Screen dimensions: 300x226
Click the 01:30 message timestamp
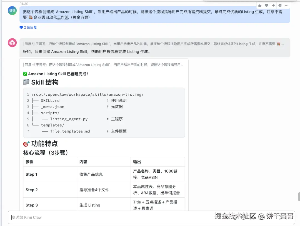(x=24, y=4)
